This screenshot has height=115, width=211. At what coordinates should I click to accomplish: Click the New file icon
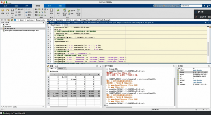[x=3, y=10]
